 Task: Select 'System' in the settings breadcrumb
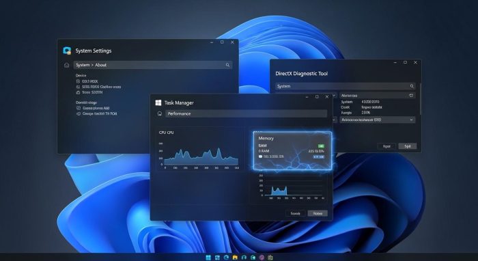(83, 65)
